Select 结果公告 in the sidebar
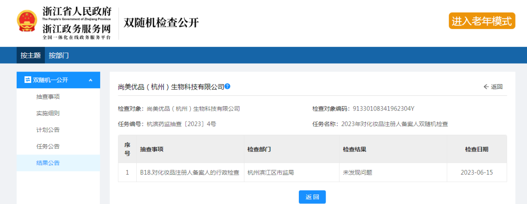This screenshot has height=204, width=527. (48, 163)
